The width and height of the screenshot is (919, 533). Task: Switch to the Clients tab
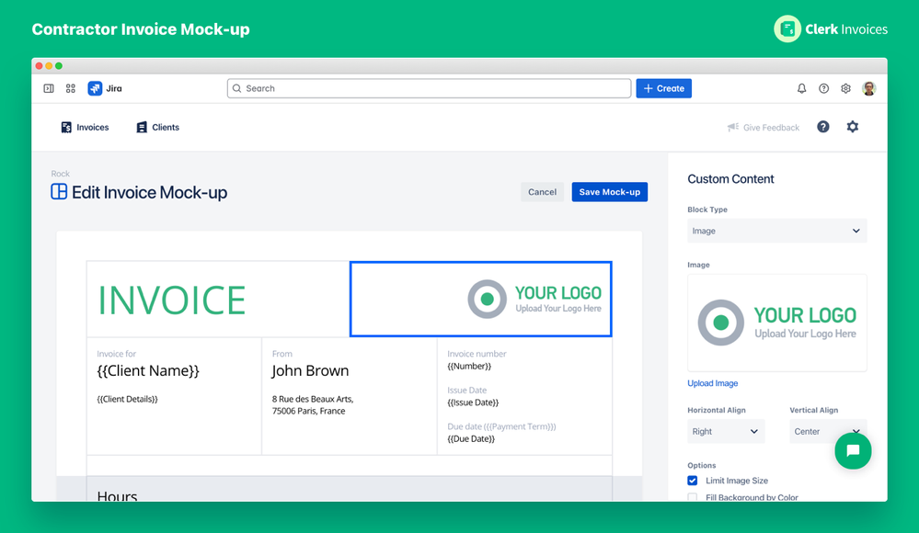tap(156, 127)
